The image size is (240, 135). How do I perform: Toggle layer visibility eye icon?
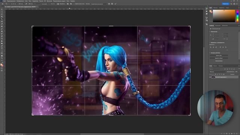click(x=210, y=77)
